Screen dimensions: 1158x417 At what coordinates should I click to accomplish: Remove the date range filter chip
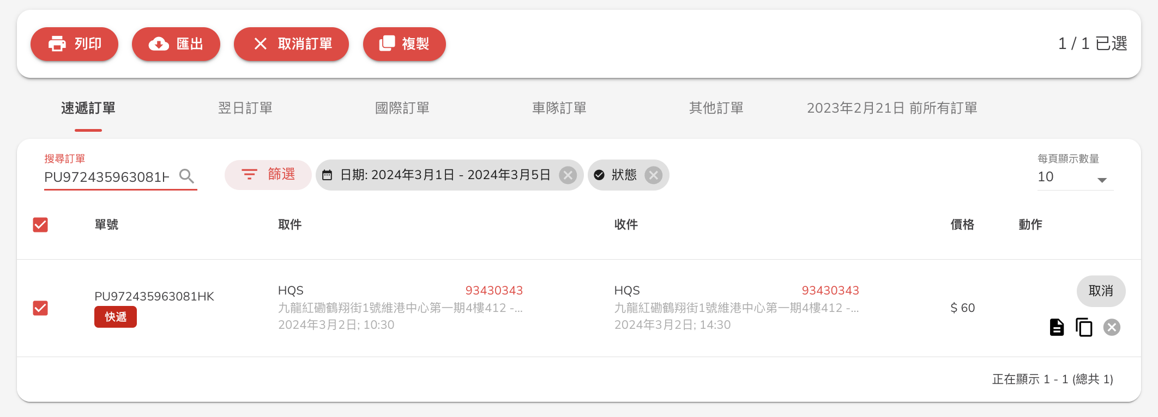click(568, 175)
